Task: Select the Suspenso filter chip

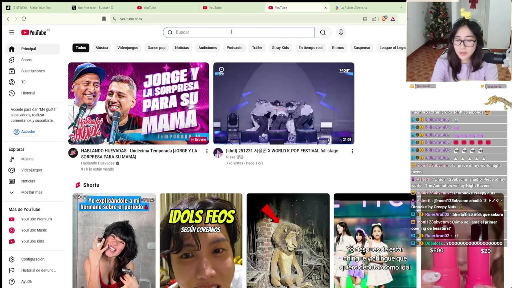Action: [x=362, y=48]
